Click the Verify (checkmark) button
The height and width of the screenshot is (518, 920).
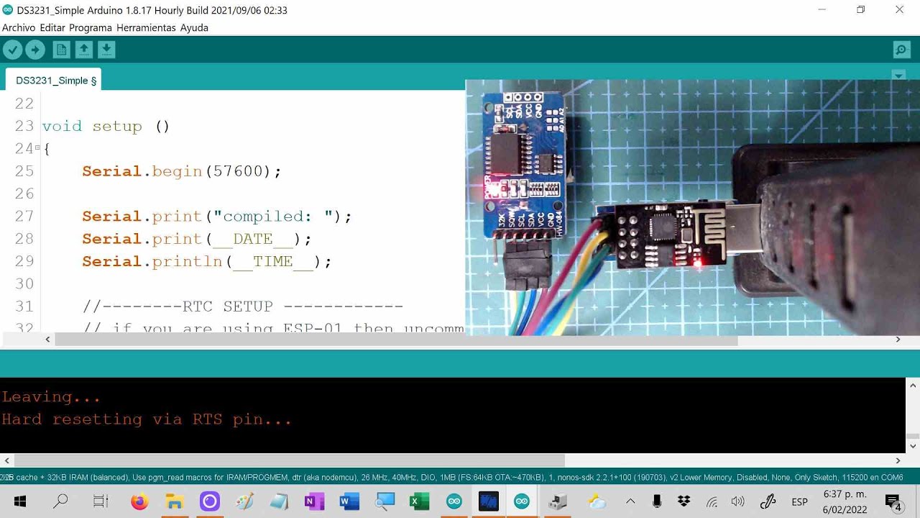pos(13,50)
